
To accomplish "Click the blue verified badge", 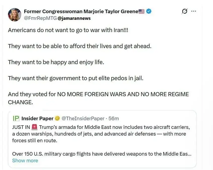I will pos(149,11).
